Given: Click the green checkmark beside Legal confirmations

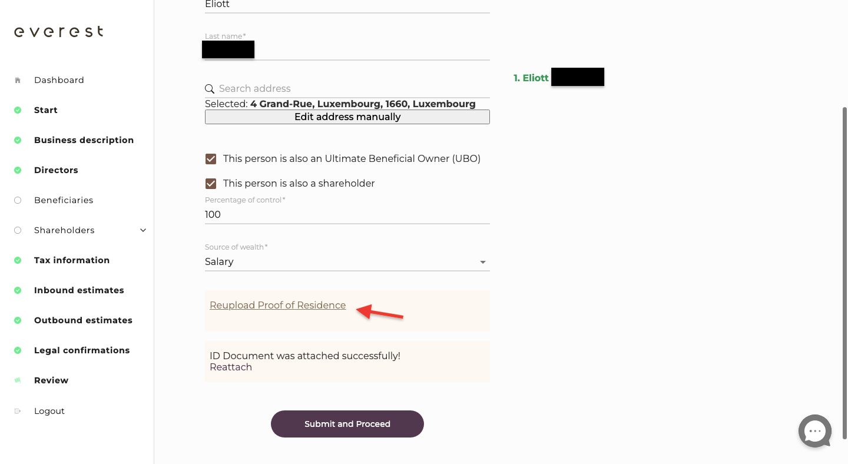Looking at the screenshot, I should point(17,350).
